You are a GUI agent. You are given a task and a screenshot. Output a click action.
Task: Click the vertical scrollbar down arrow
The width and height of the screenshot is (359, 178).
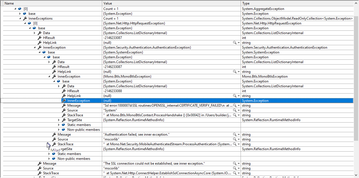click(356, 175)
